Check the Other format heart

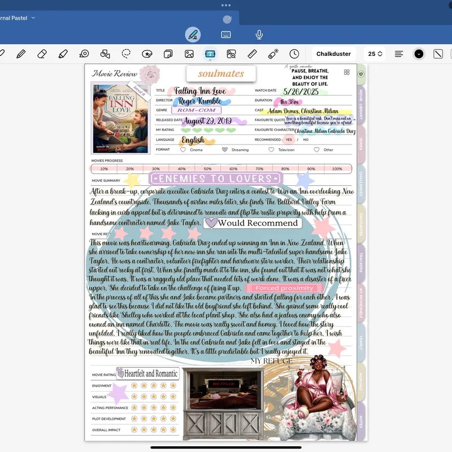[x=316, y=150]
